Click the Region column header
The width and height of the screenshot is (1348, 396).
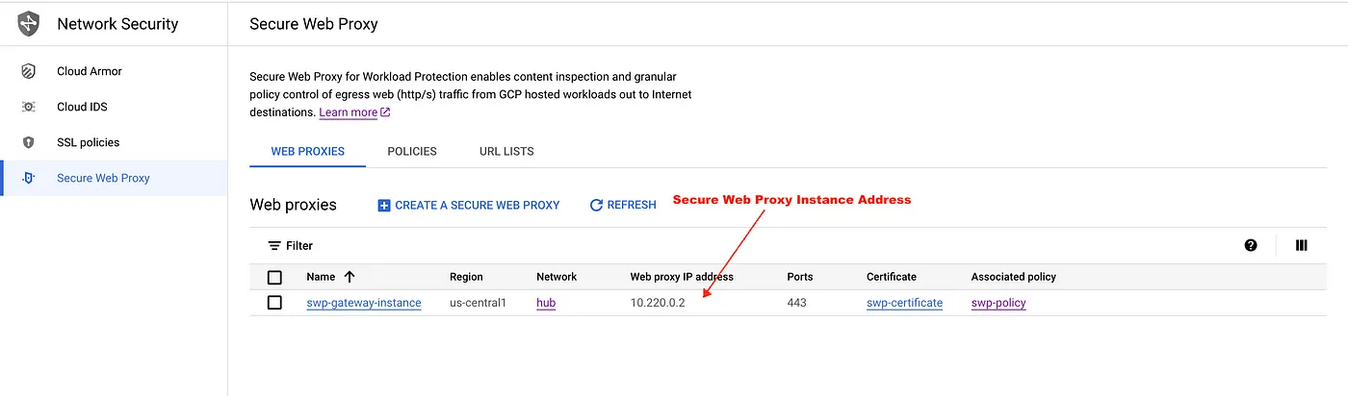(466, 277)
